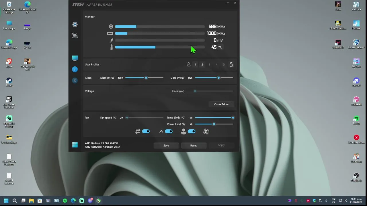Open Core Temp desktop shortcut
This screenshot has height=206, width=367.
[356, 158]
